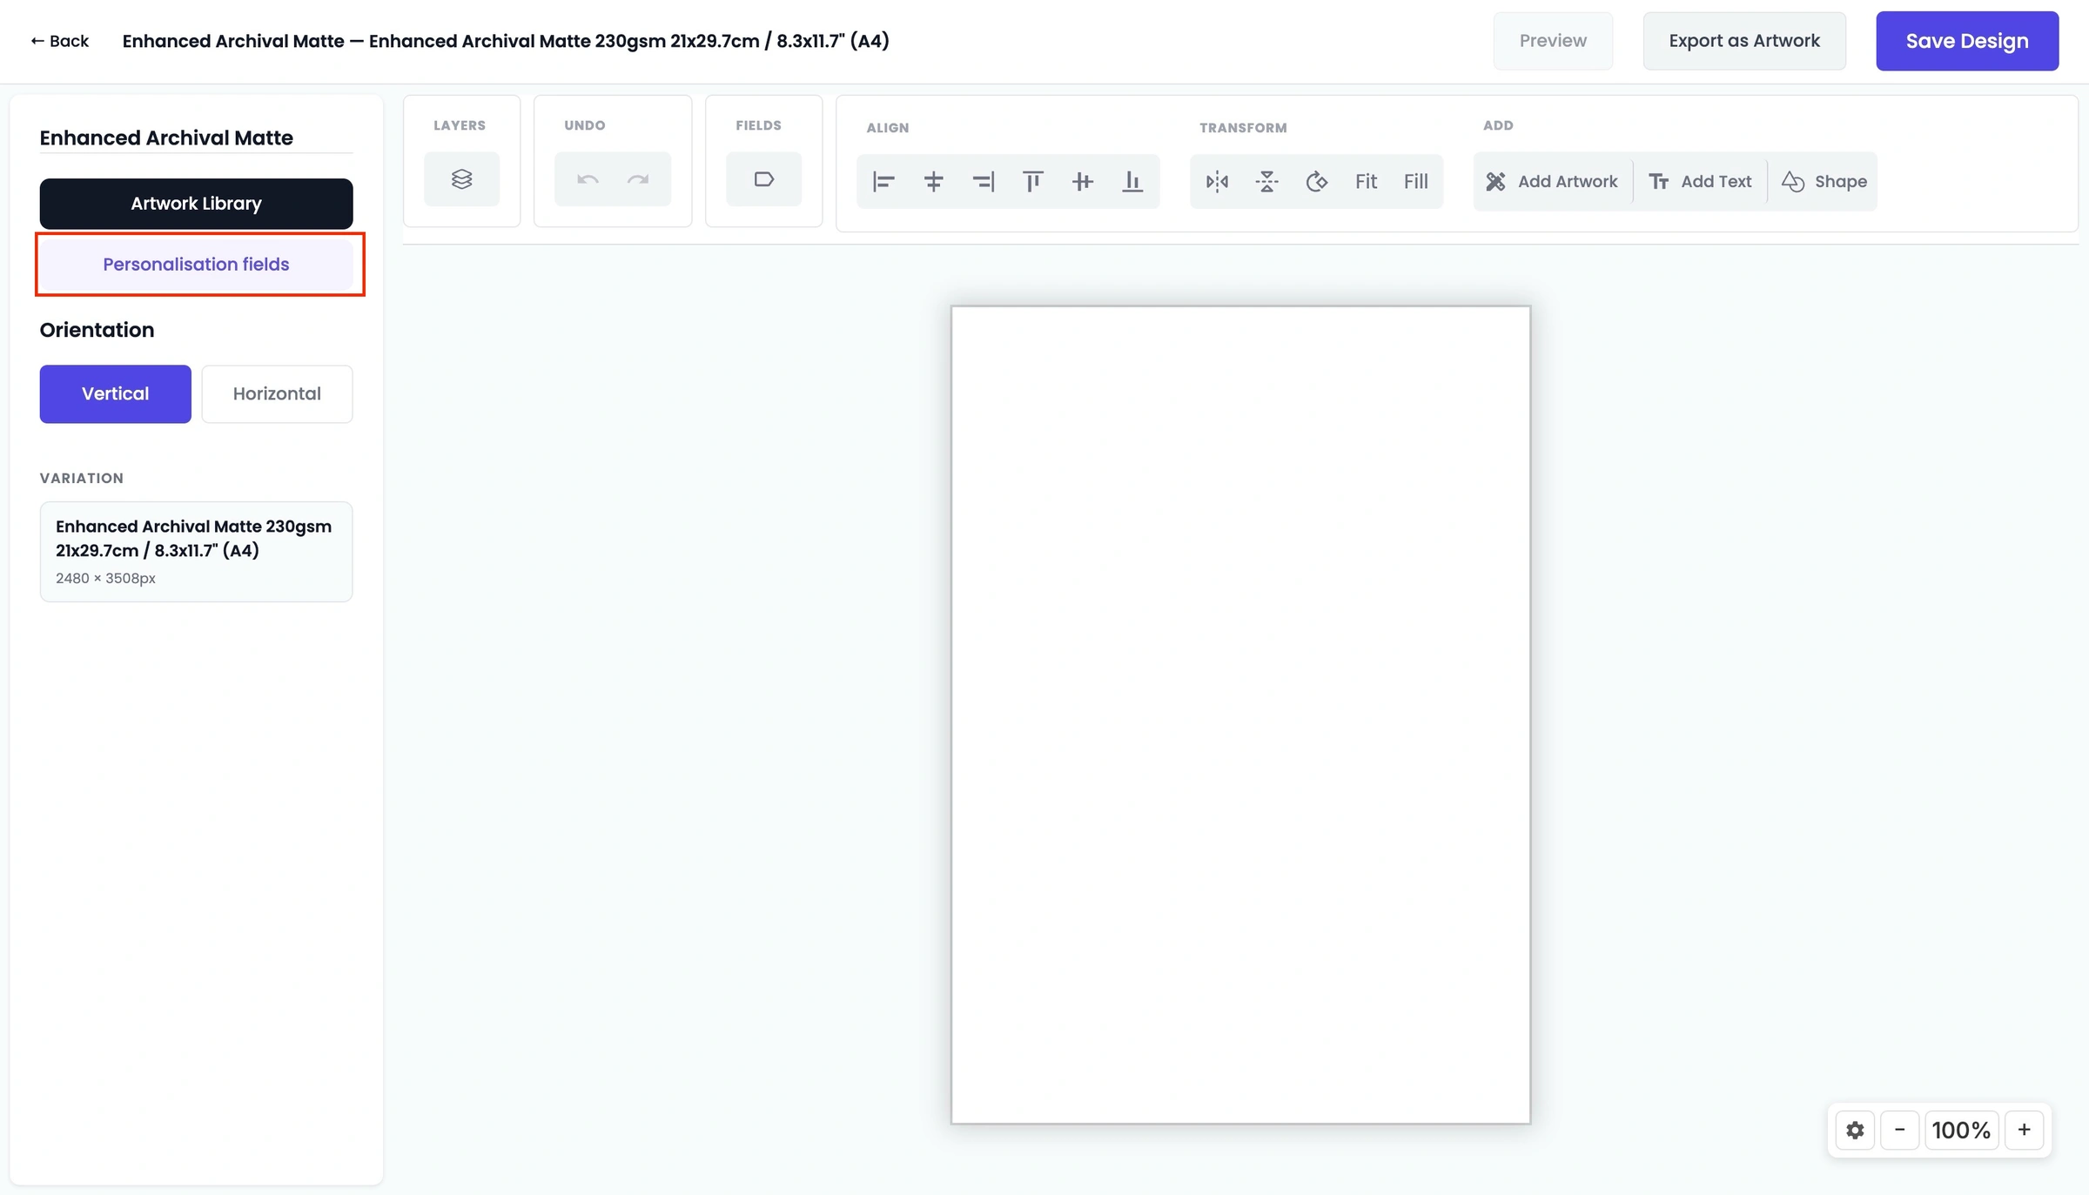
Task: Add a Shape to the canvas
Action: point(1824,181)
